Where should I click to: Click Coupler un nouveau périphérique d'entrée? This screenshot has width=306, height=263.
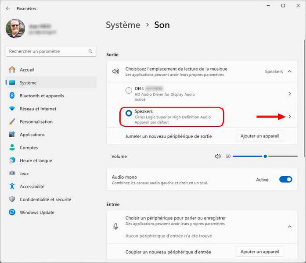point(168,252)
